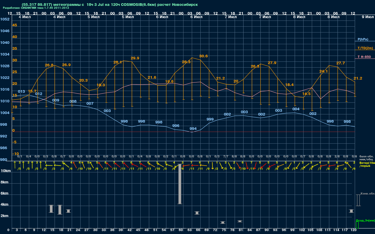The height and width of the screenshot is (234, 375).
Task: Click the 'Конв.обл.' convective cloud legend label
Action: (368, 194)
